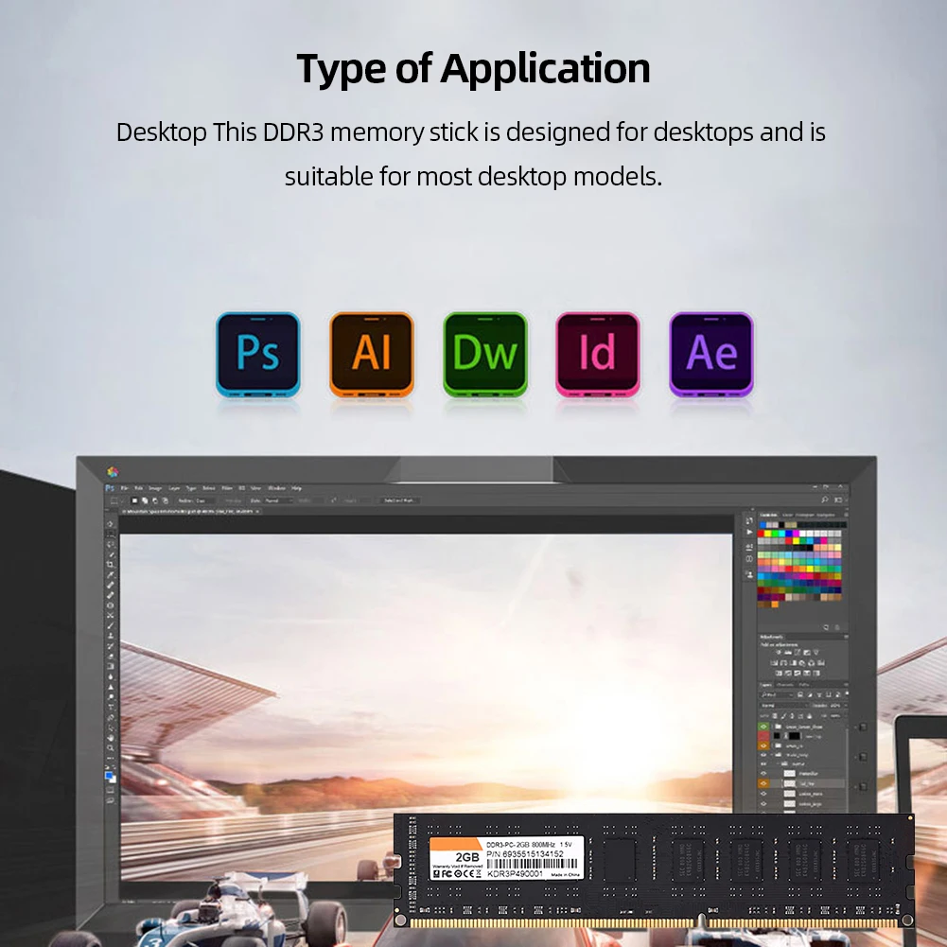
Task: Open the File menu
Action: [125, 488]
